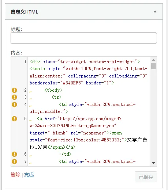The image size is (168, 190).
Task: Click warning icon on line 4
Action: (x=14, y=104)
